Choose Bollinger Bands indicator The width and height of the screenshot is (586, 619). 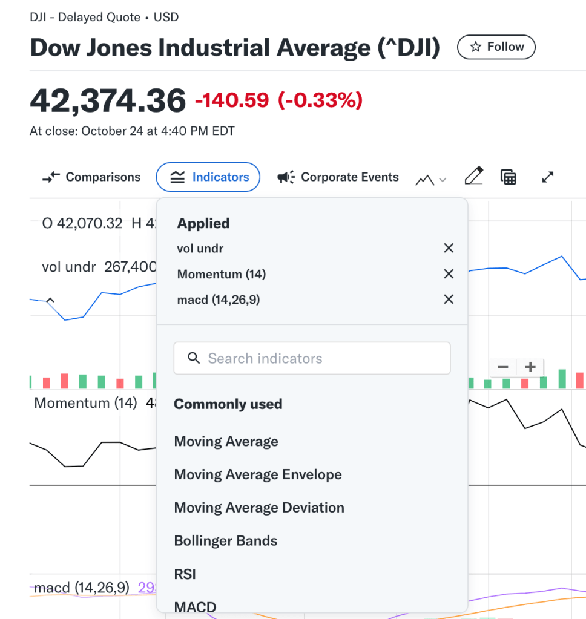(225, 541)
